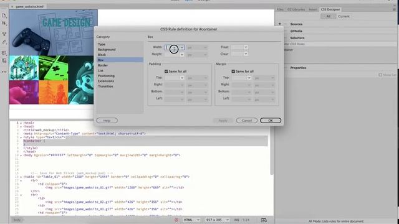Open the Padding Top value dropdown
Image resolution: width=399 pixels, height=224 pixels.
pyautogui.click(x=181, y=78)
